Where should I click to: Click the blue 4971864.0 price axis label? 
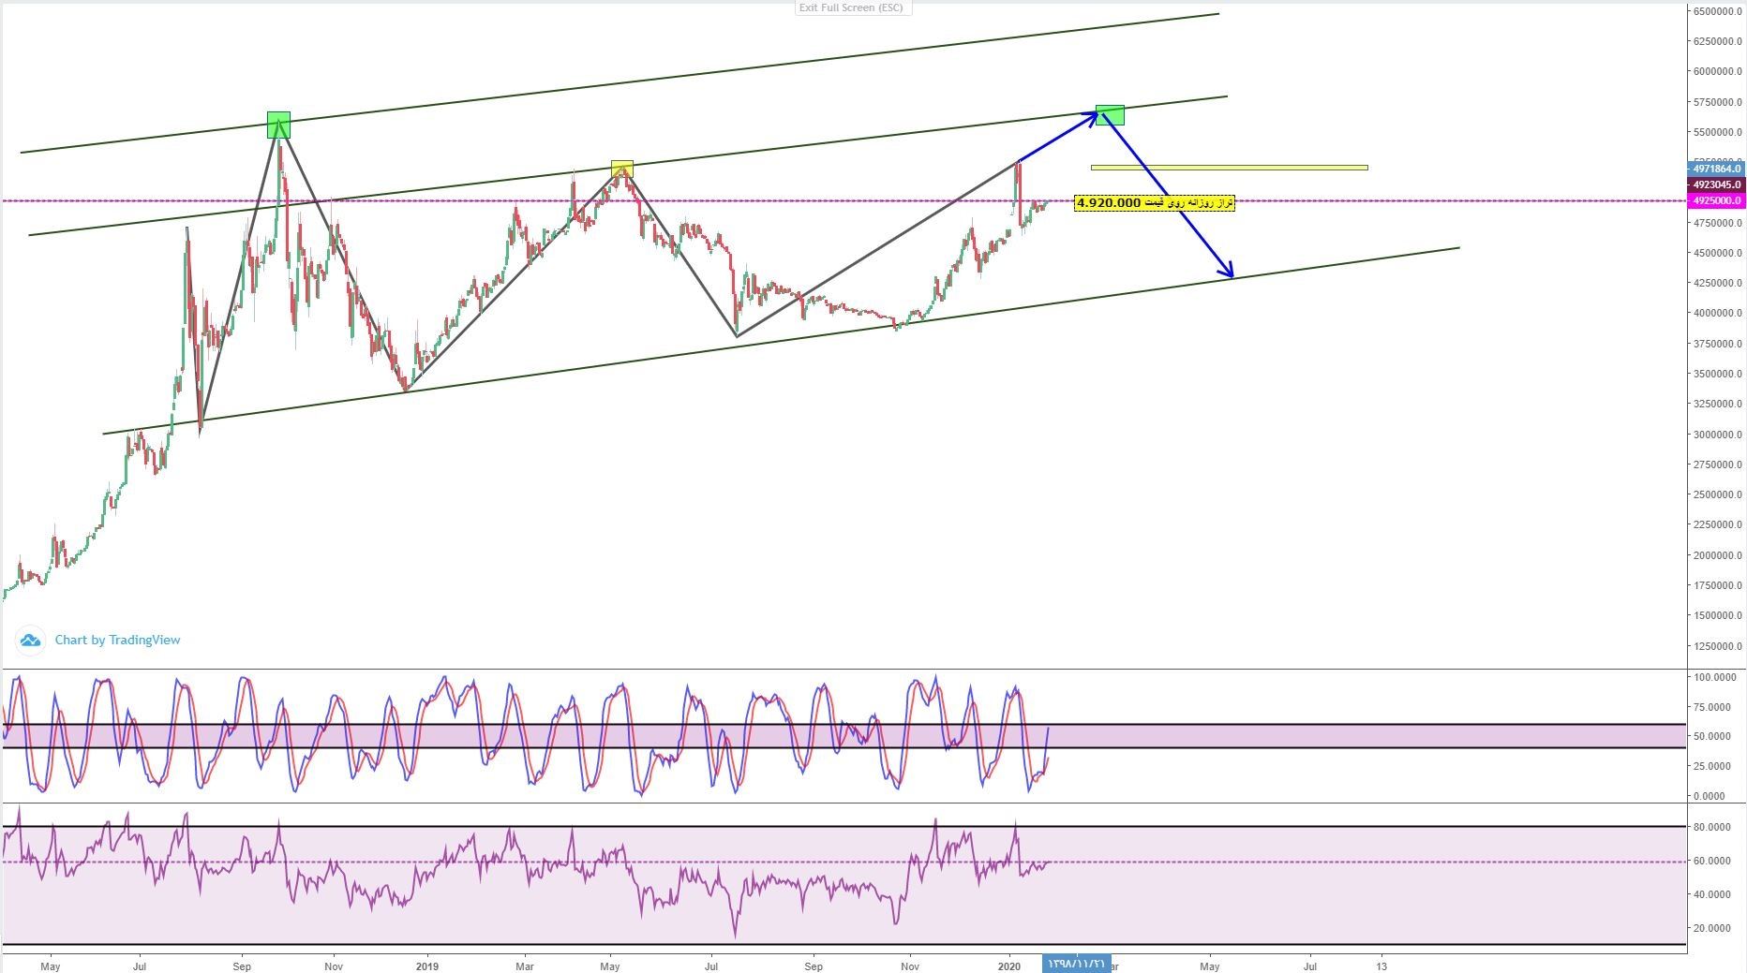coord(1715,169)
